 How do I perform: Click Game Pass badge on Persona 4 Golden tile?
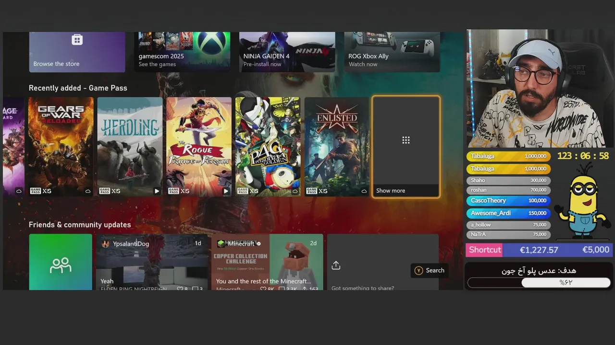coord(243,191)
